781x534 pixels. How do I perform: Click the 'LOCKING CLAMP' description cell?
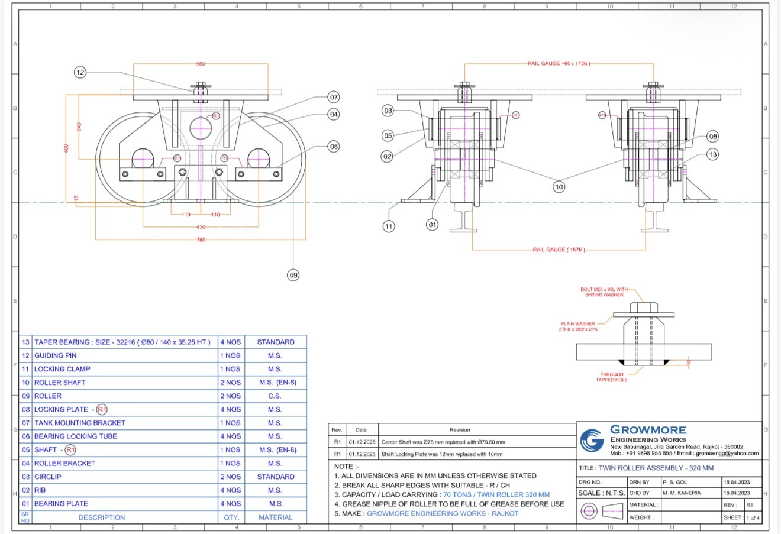click(125, 369)
